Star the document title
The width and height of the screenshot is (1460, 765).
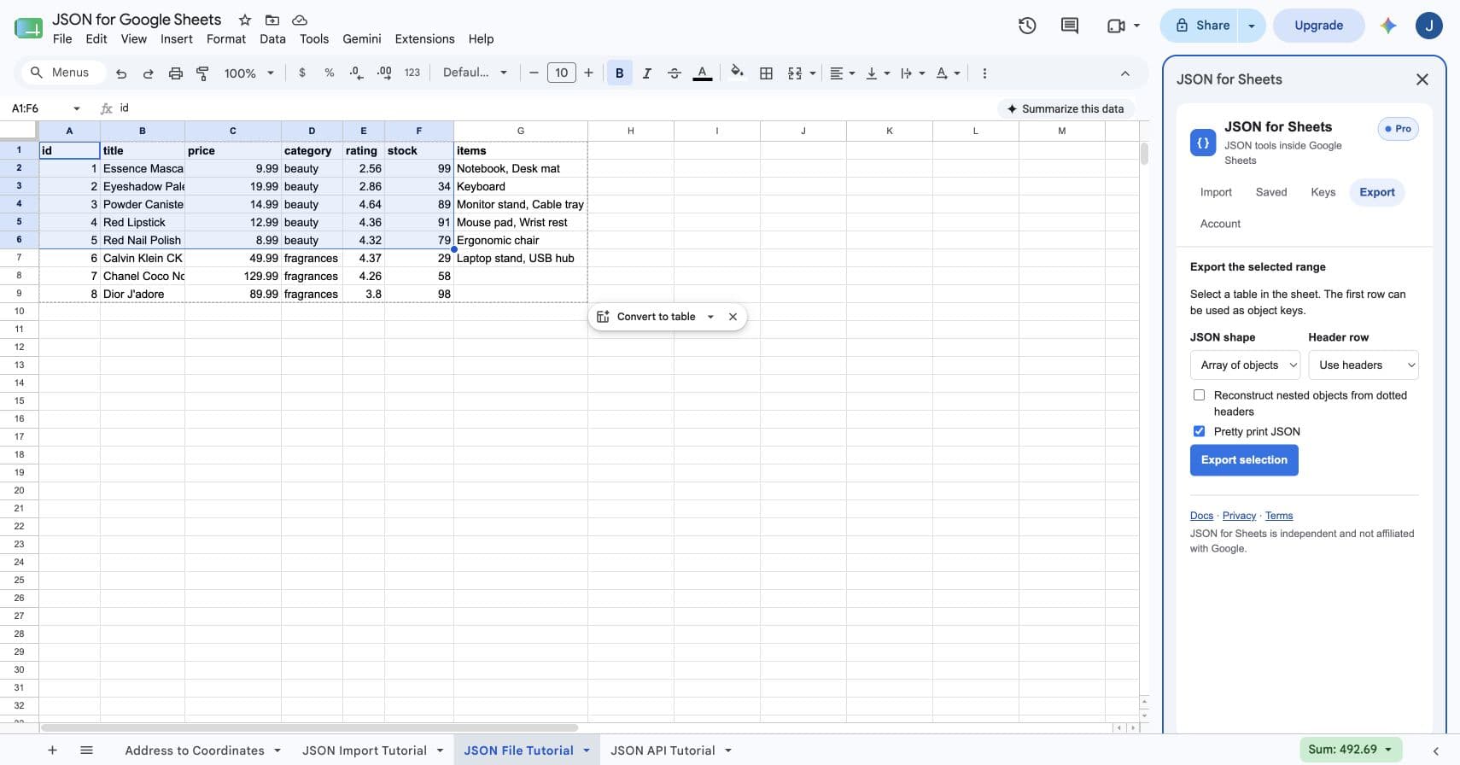pyautogui.click(x=245, y=20)
